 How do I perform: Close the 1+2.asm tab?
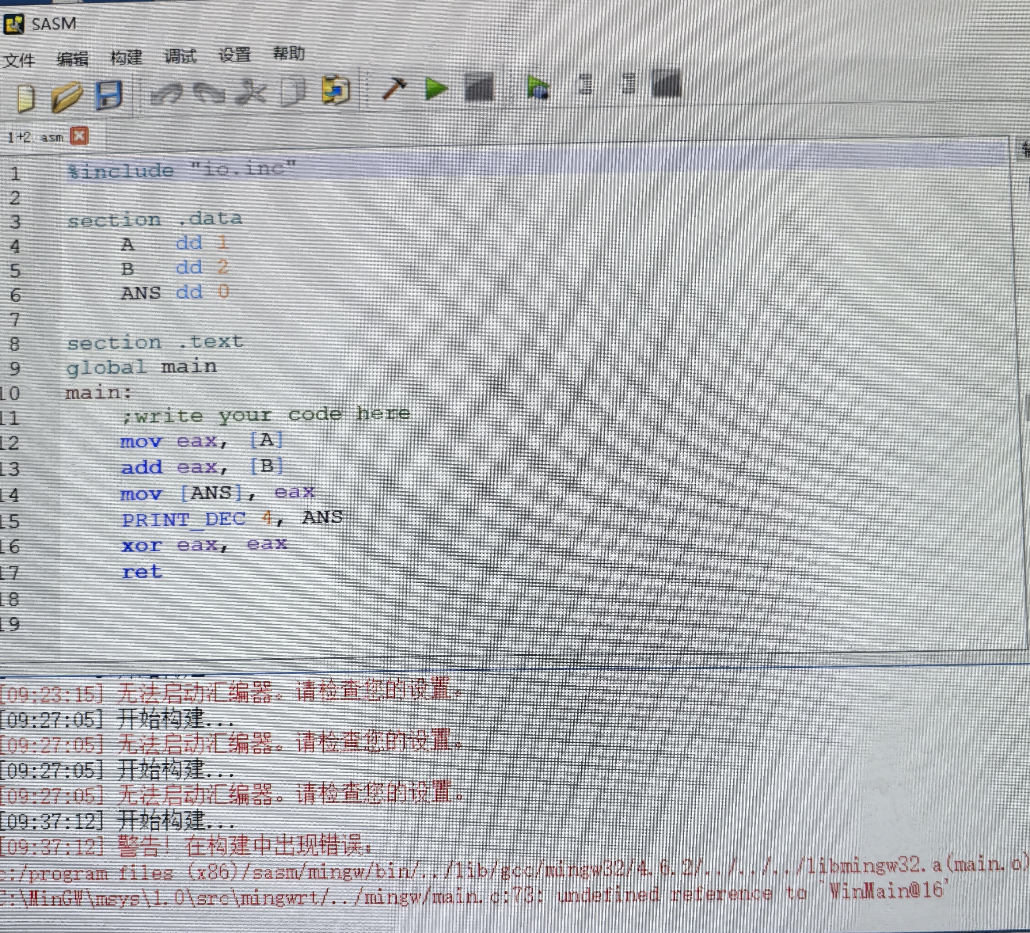[79, 136]
